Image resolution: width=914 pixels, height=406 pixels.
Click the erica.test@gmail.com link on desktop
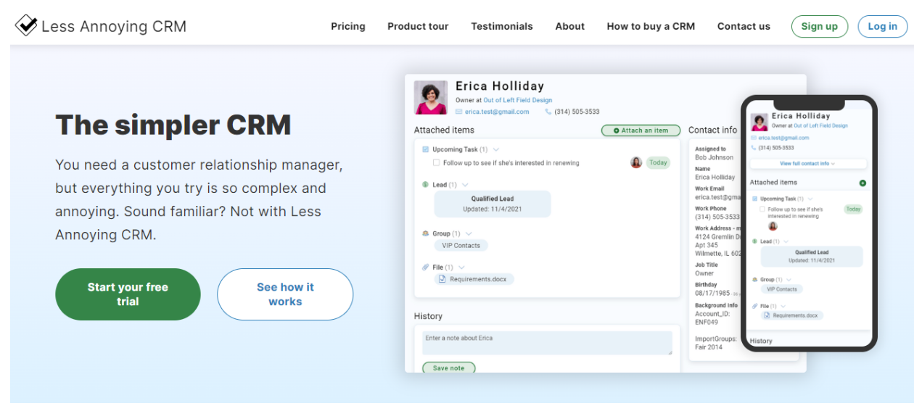(x=497, y=112)
